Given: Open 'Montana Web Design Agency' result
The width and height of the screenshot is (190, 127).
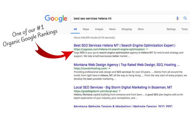Looking at the screenshot, I should click(x=126, y=65).
